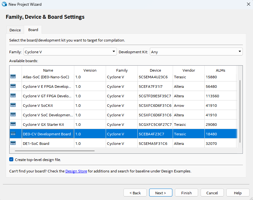253x200 pixels.
Task: Close the New Project Wizard window
Action: click(249, 4)
